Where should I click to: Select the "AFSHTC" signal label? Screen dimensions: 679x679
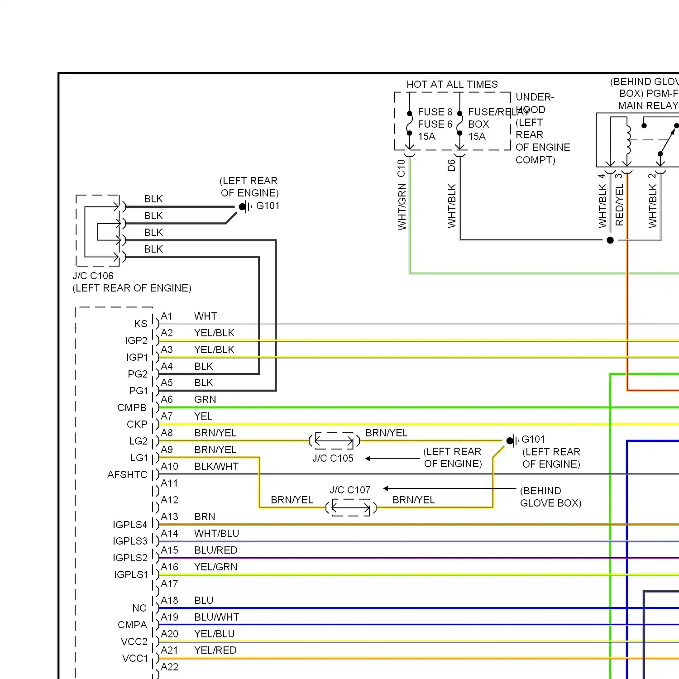(127, 474)
